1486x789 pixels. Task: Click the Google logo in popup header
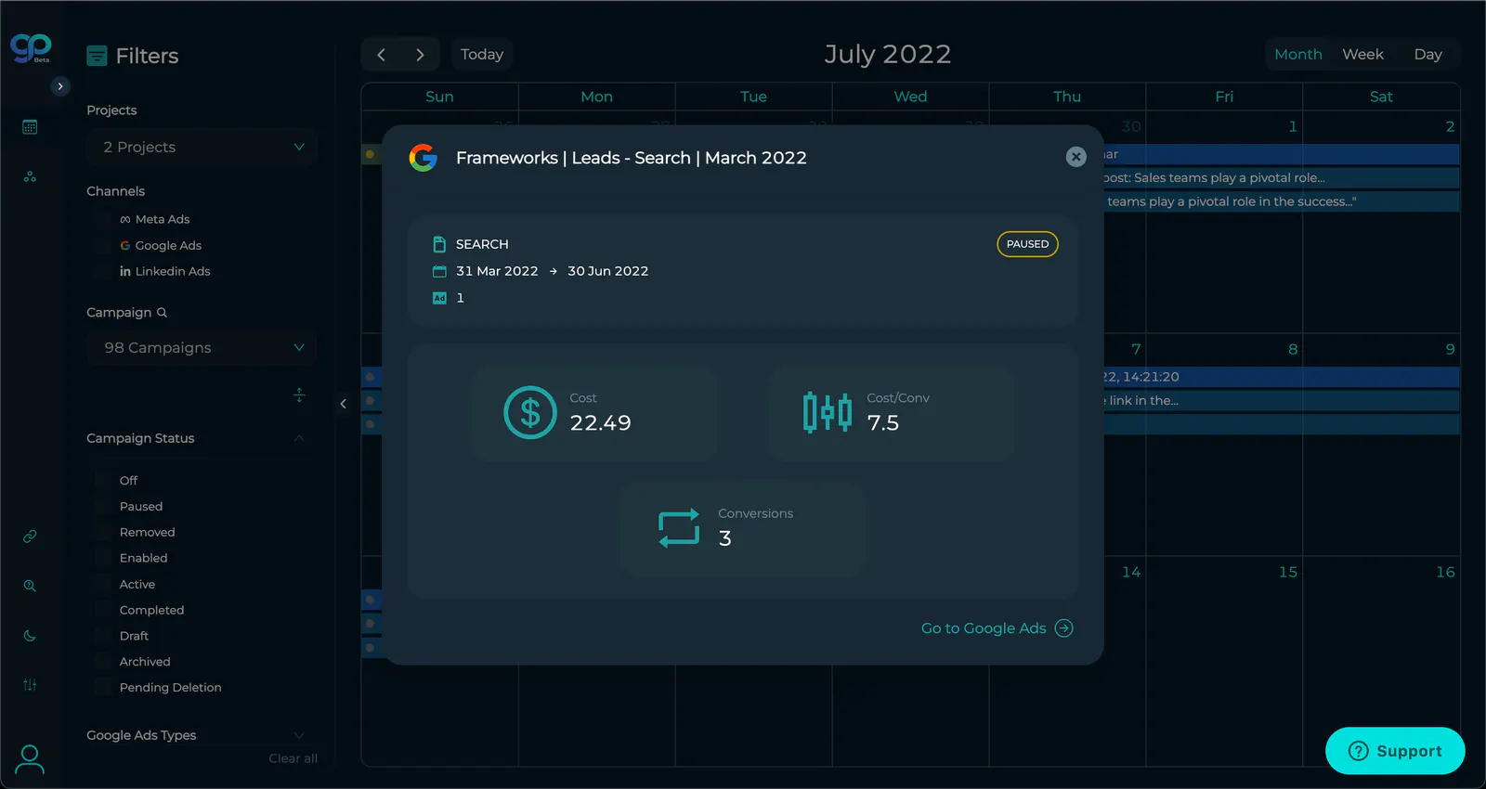(x=424, y=158)
